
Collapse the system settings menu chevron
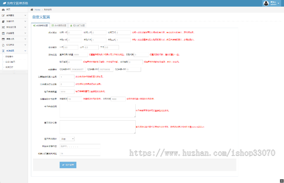(x=25, y=51)
